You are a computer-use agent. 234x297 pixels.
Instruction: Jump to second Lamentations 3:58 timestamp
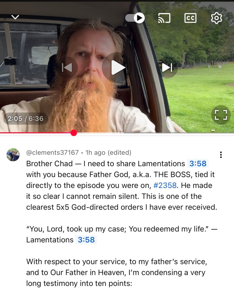86,240
